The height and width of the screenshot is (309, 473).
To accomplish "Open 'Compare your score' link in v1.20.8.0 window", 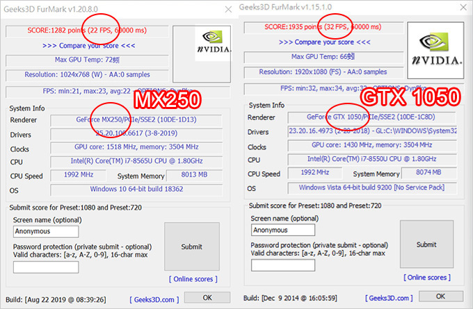I will tap(89, 46).
